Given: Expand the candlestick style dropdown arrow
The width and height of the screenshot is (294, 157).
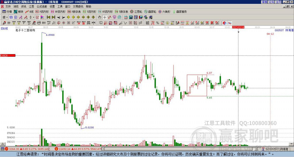Looking at the screenshot, I should (x=34, y=17).
